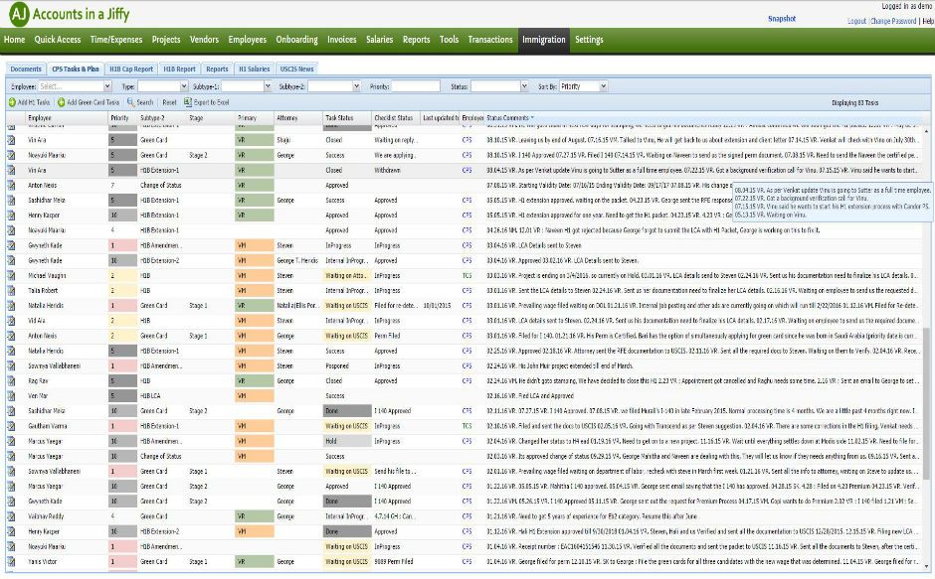Click pink priority 1 cell of Gautham Varma

pos(122,426)
